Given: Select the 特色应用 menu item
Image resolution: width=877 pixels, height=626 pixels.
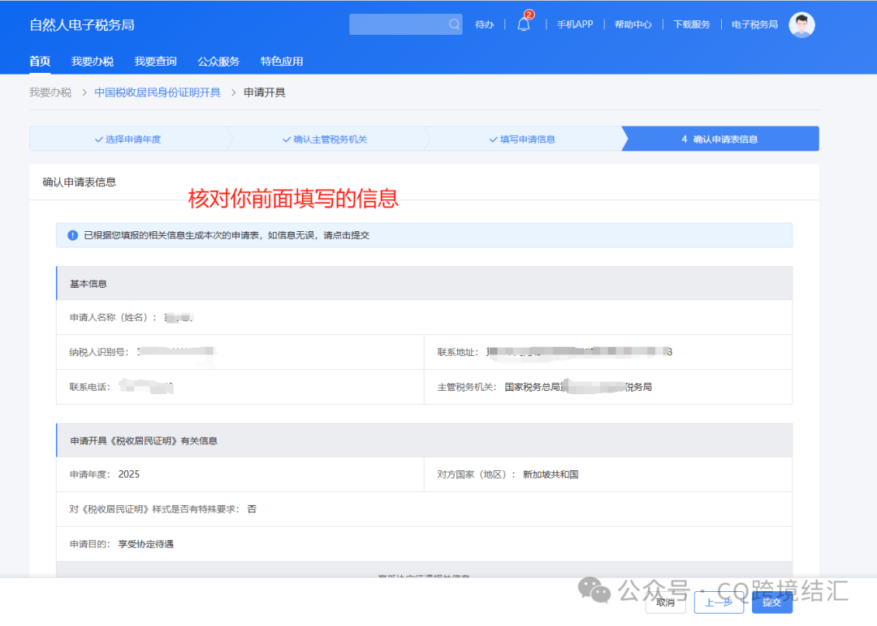Looking at the screenshot, I should [282, 61].
